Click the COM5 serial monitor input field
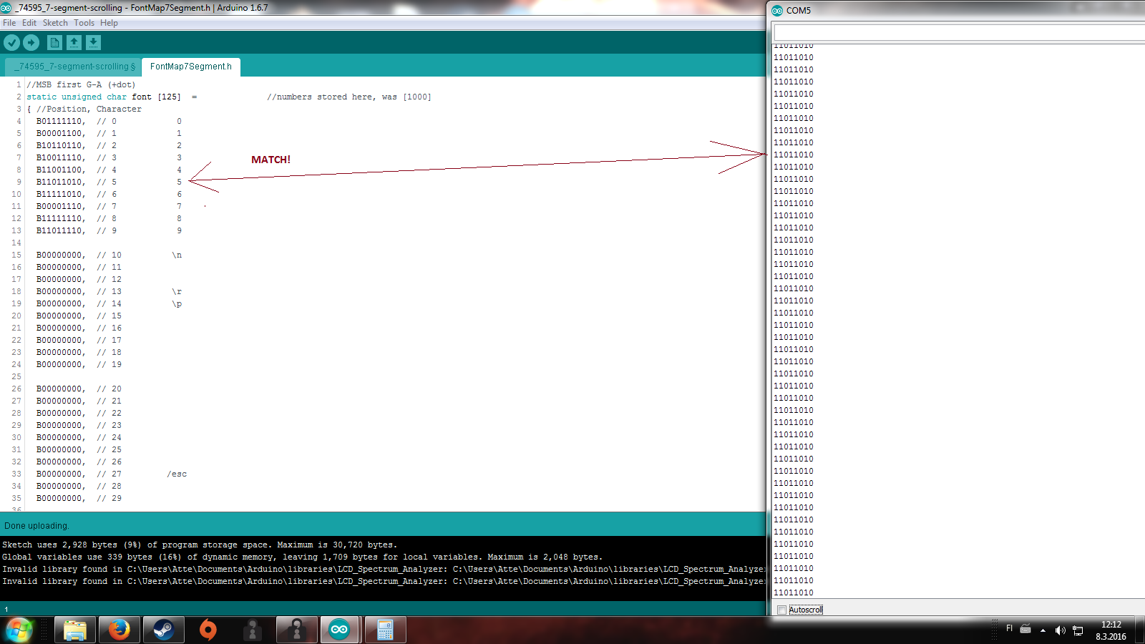The image size is (1145, 644). coord(959,32)
